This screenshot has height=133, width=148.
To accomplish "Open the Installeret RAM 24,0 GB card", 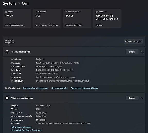I will [x=77, y=19].
